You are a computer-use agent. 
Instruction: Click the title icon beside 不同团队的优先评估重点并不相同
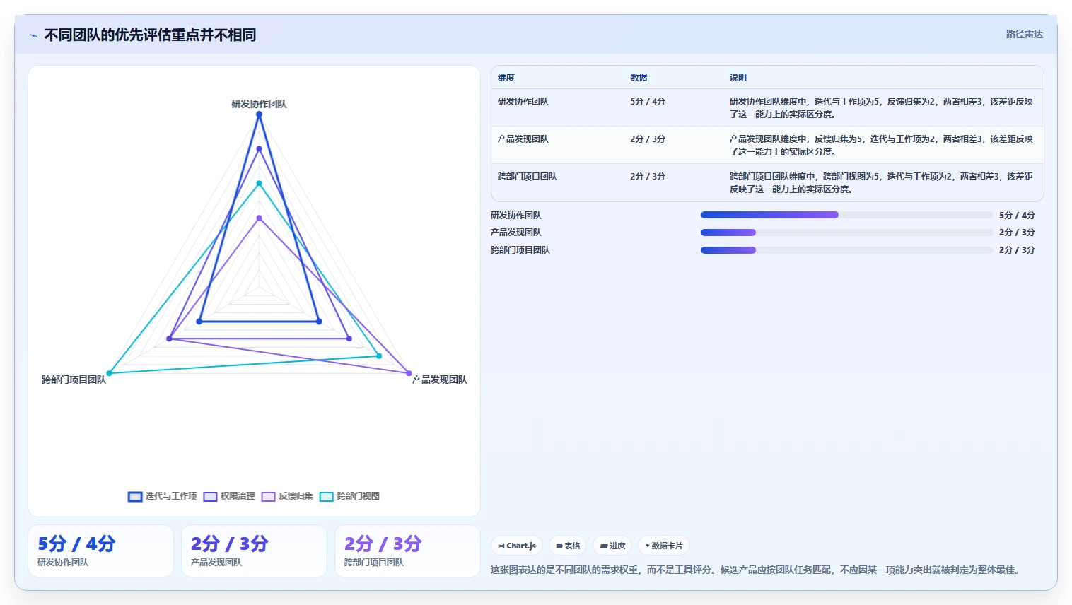coord(33,35)
